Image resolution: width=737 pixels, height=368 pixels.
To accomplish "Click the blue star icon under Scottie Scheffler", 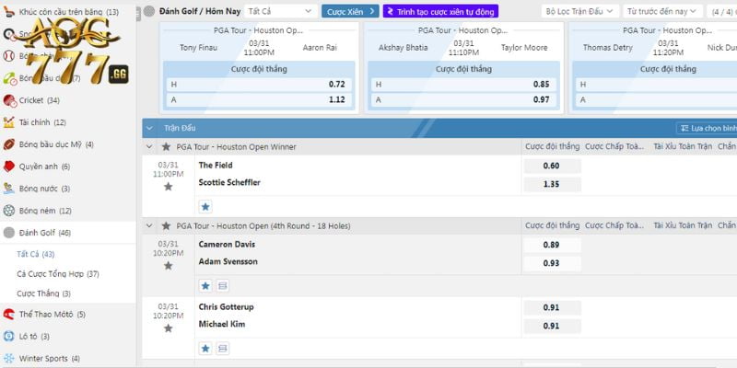I will tap(205, 206).
